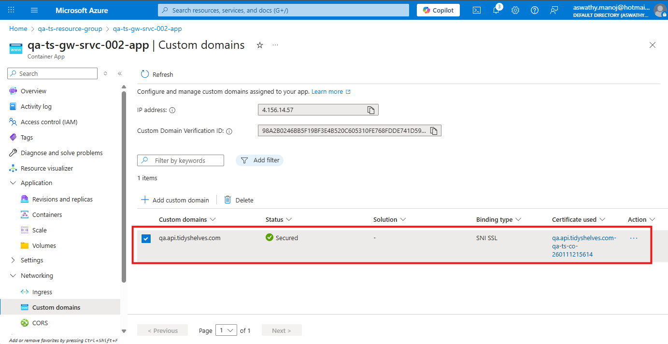Copy the IP address value

[x=371, y=110]
